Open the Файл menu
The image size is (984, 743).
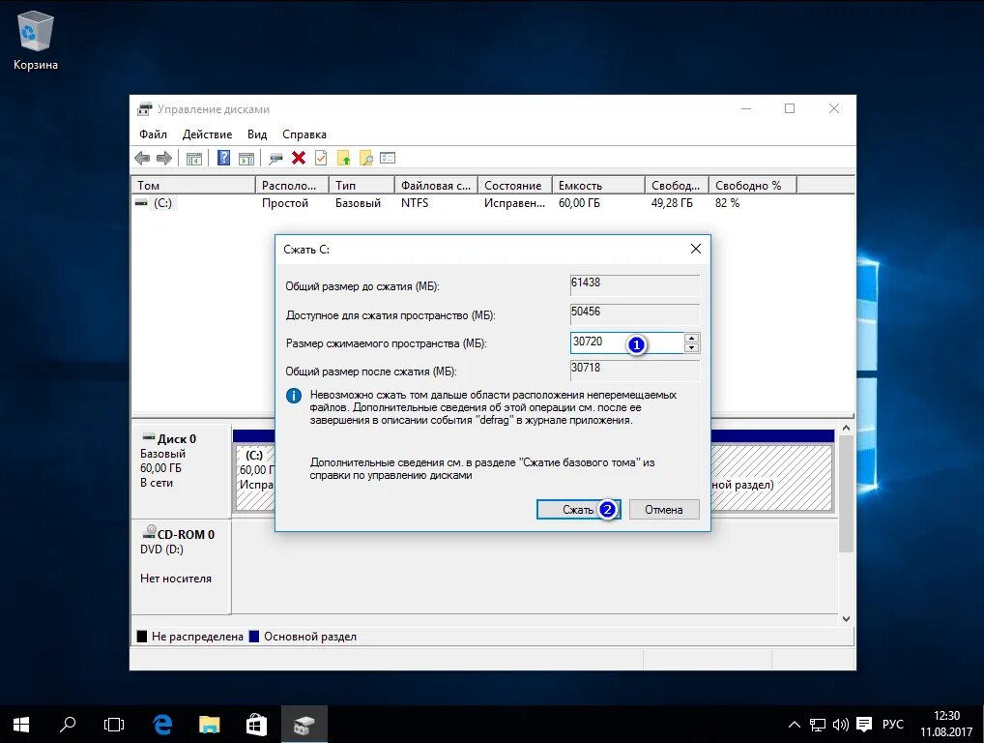pos(153,134)
